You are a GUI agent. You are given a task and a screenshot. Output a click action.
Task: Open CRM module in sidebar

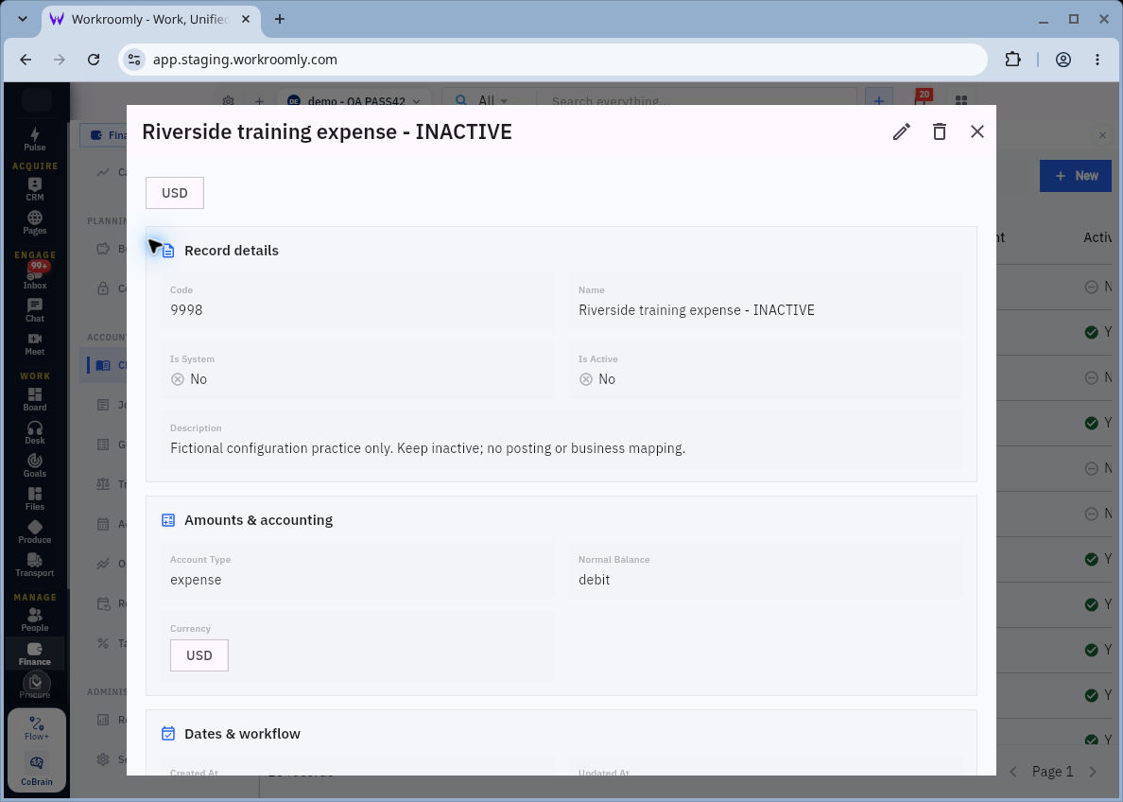[34, 189]
